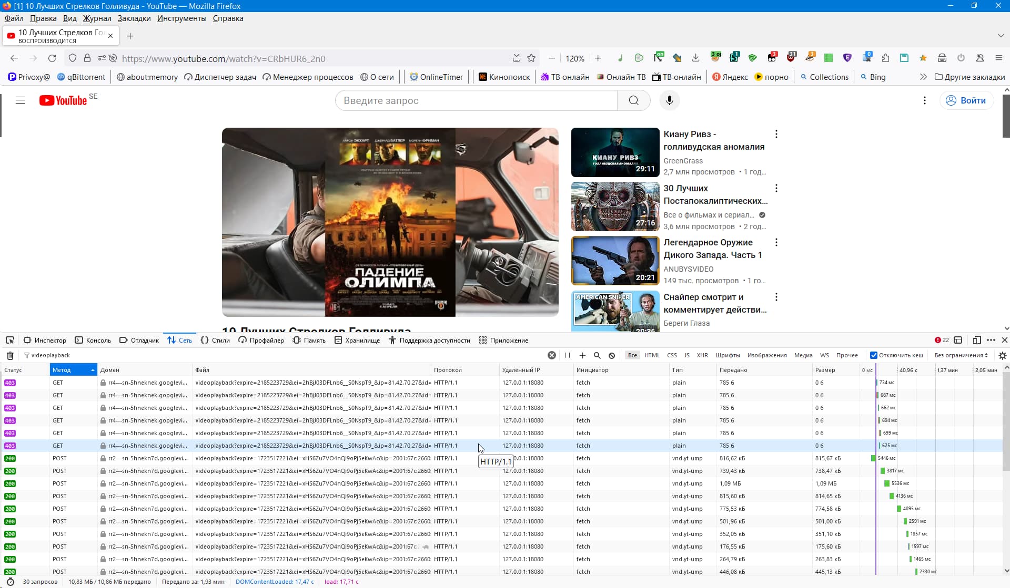Show more bookmarks toolbar chevron
Image resolution: width=1010 pixels, height=588 pixels.
pyautogui.click(x=923, y=77)
